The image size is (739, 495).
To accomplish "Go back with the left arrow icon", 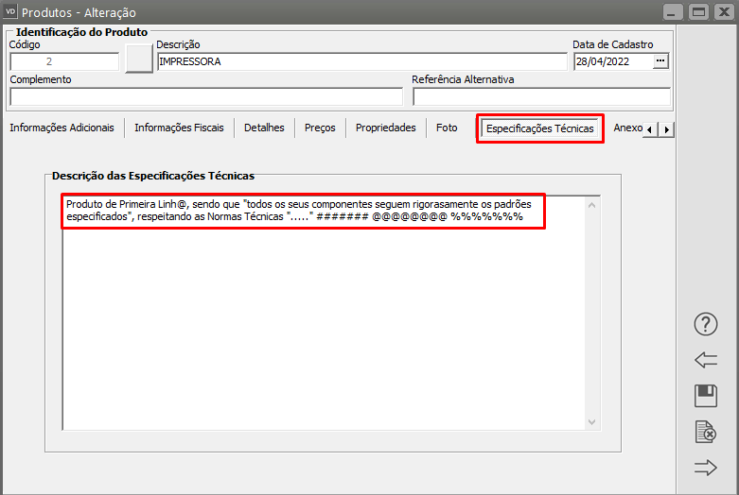I will tap(706, 361).
